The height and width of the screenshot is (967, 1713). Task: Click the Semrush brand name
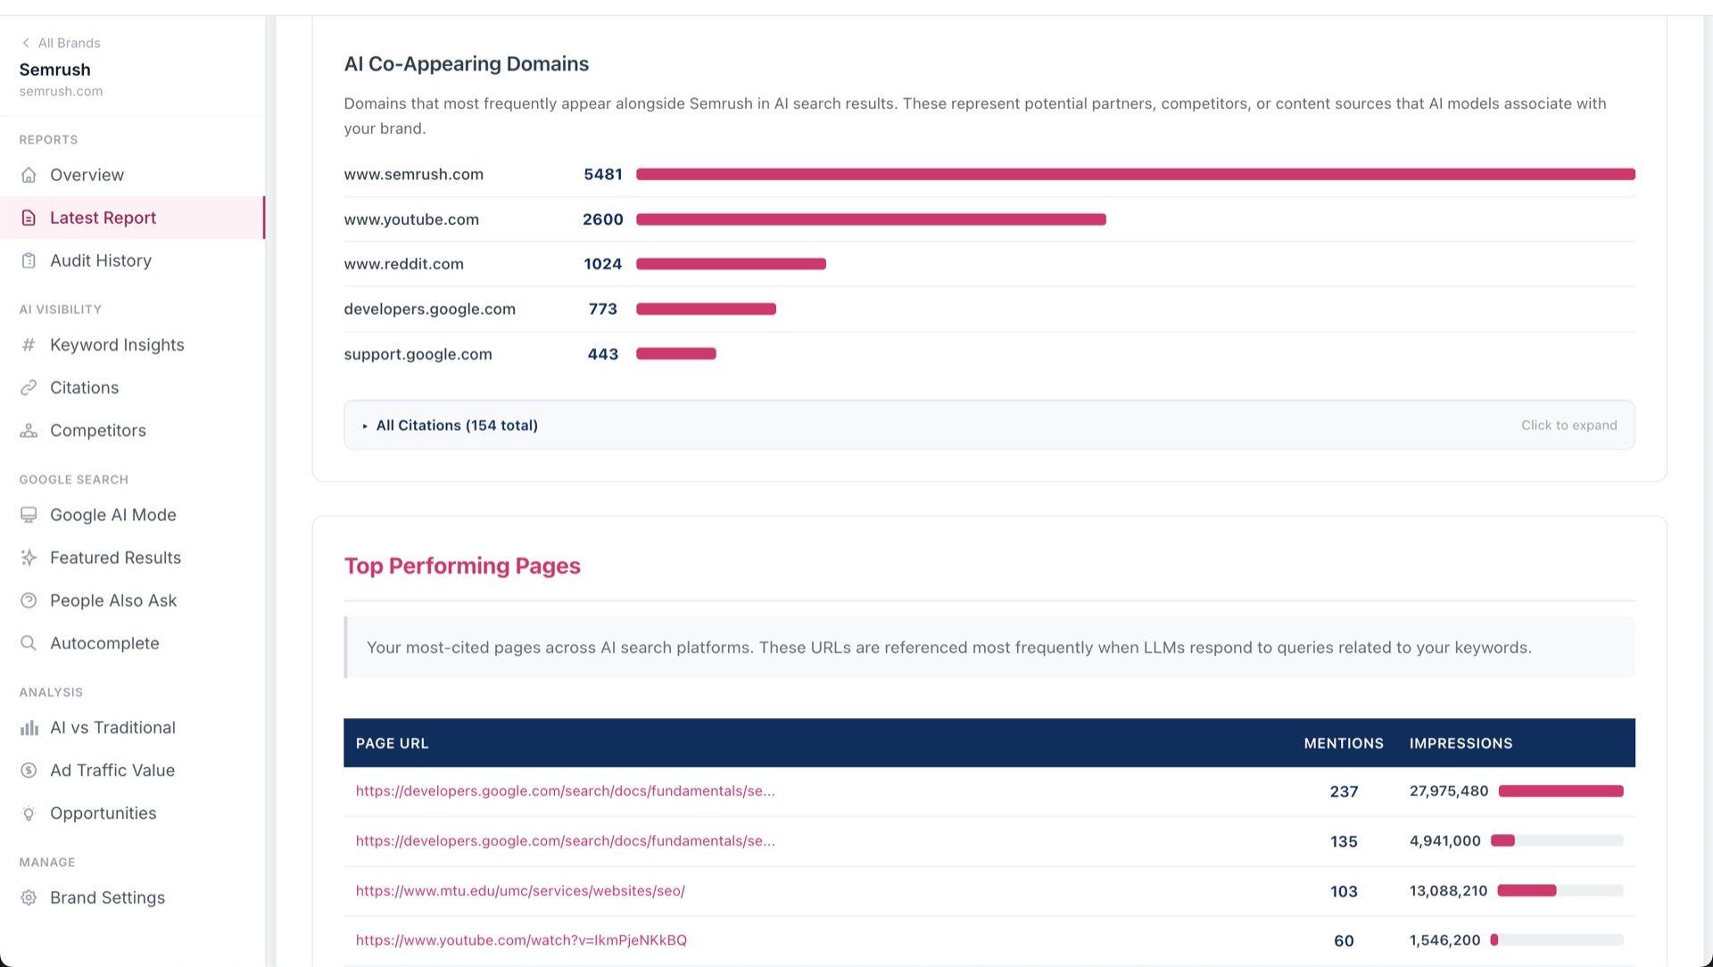pos(54,70)
